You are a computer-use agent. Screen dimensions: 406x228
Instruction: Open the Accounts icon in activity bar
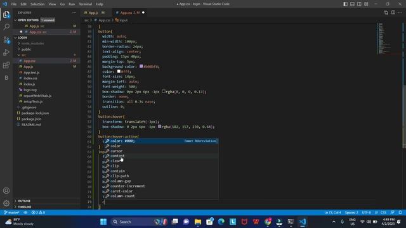point(6,191)
